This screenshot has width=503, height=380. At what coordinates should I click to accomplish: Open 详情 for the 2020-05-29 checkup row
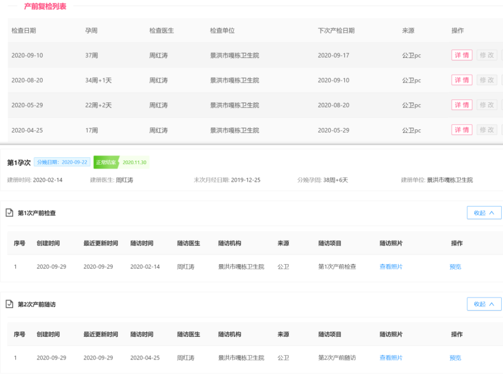[461, 105]
